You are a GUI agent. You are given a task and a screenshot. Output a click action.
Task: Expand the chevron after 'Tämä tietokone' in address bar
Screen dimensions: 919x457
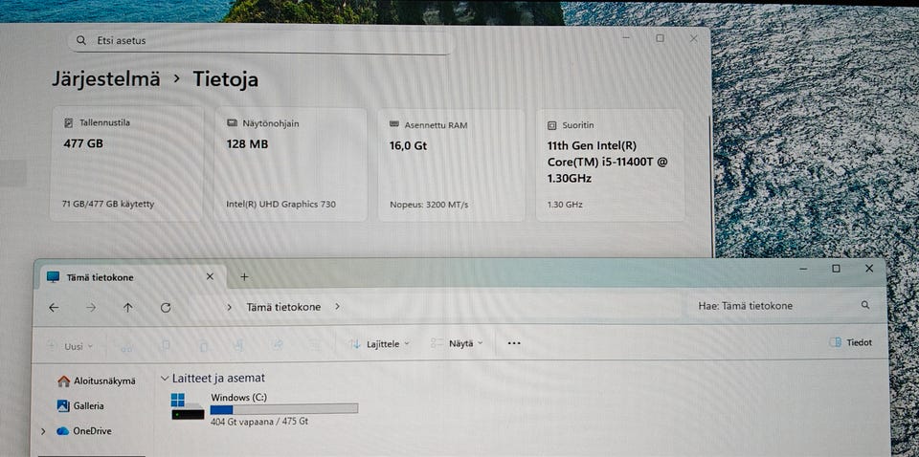(337, 306)
